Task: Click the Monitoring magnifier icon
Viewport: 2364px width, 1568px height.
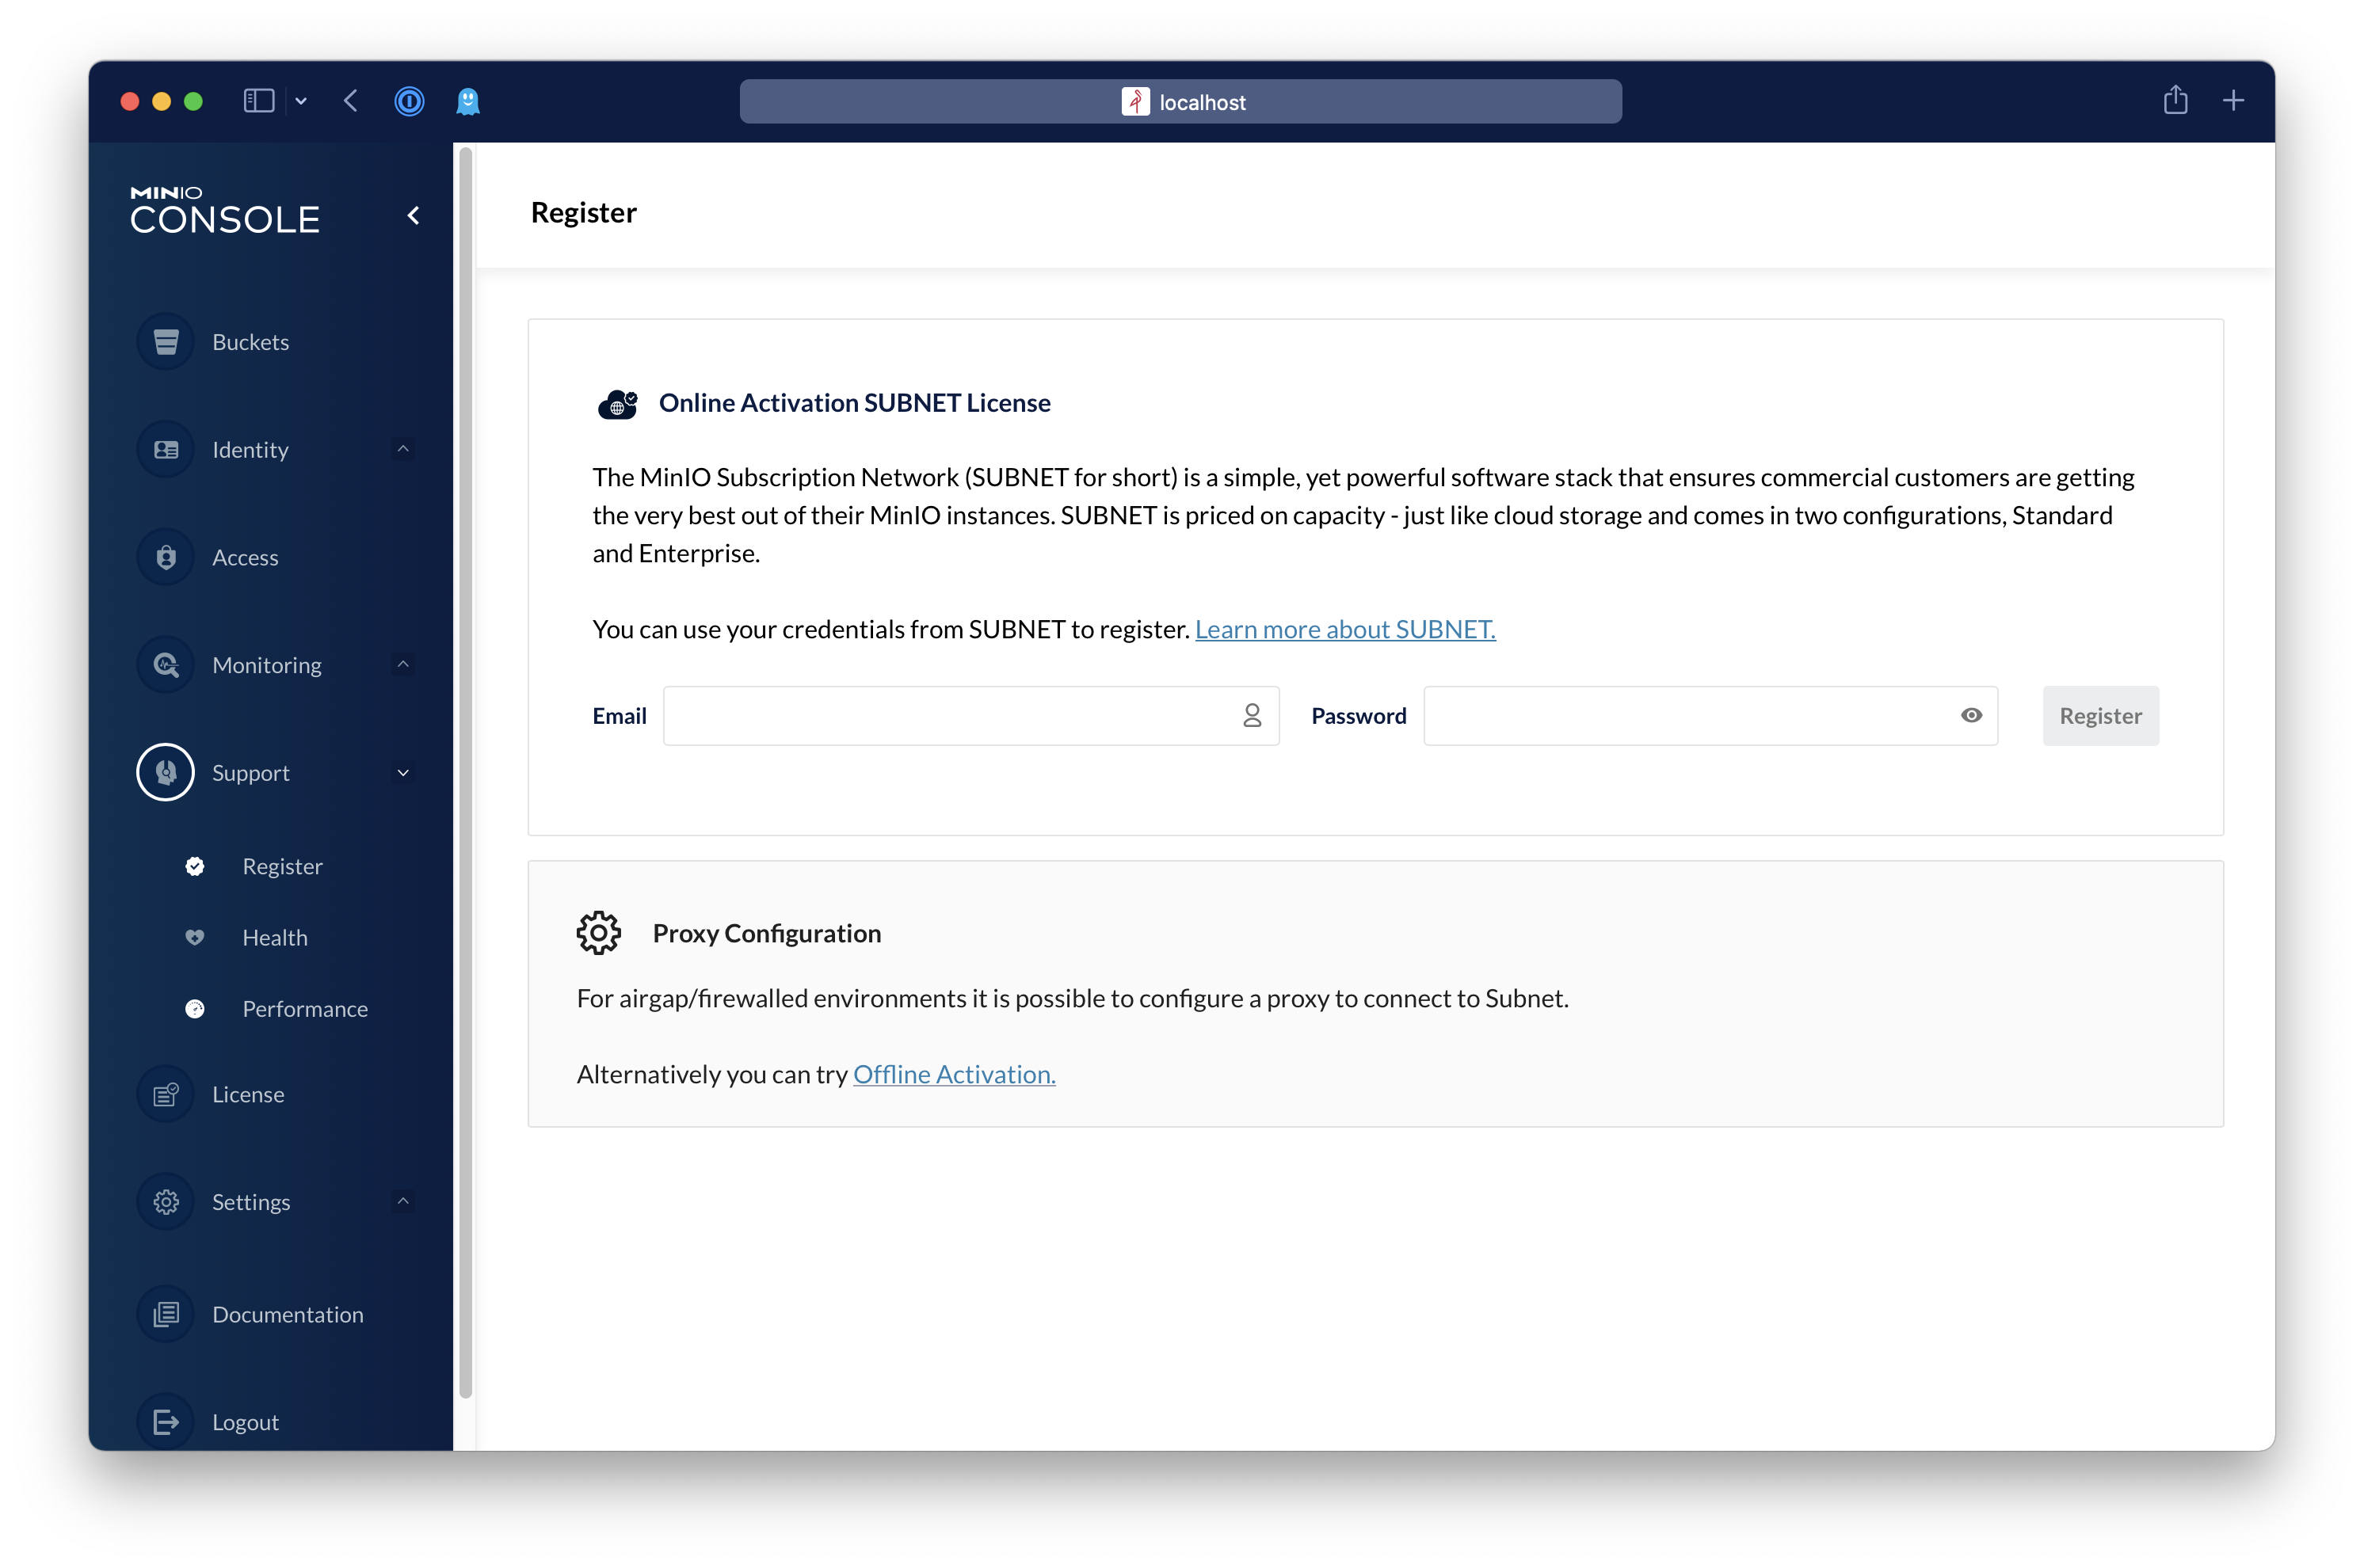Action: (166, 665)
